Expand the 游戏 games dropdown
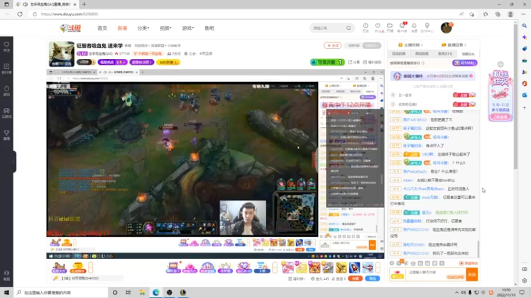Image resolution: width=531 pixels, height=298 pixels. [188, 28]
